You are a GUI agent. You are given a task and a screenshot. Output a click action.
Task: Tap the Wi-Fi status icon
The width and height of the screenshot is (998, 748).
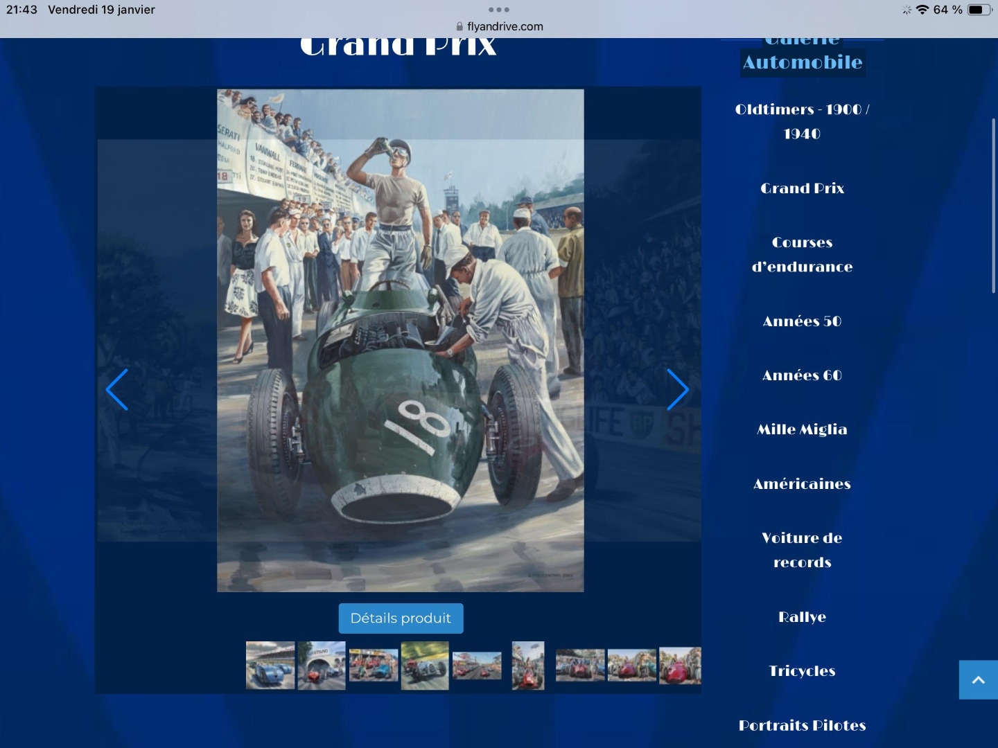coord(922,10)
